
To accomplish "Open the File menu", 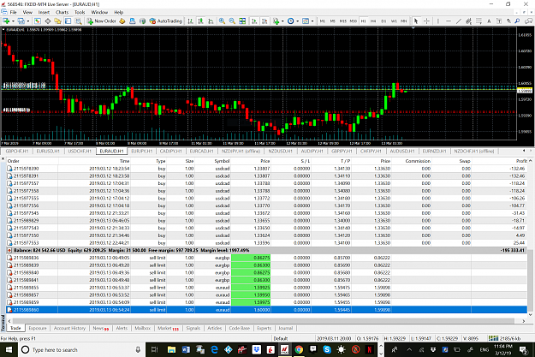I will (14, 12).
